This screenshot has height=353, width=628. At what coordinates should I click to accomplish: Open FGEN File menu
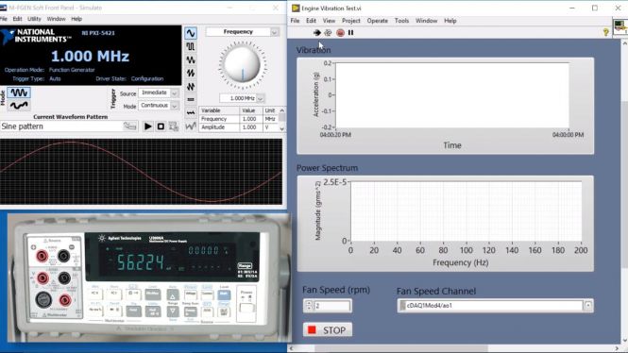[4, 19]
